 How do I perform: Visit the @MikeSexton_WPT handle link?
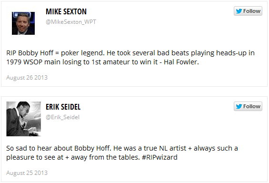click(71, 22)
